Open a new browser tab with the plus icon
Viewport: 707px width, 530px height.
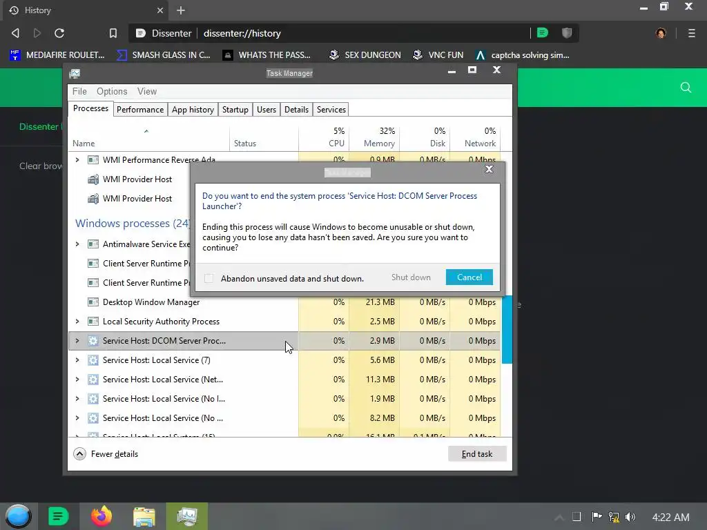(181, 10)
